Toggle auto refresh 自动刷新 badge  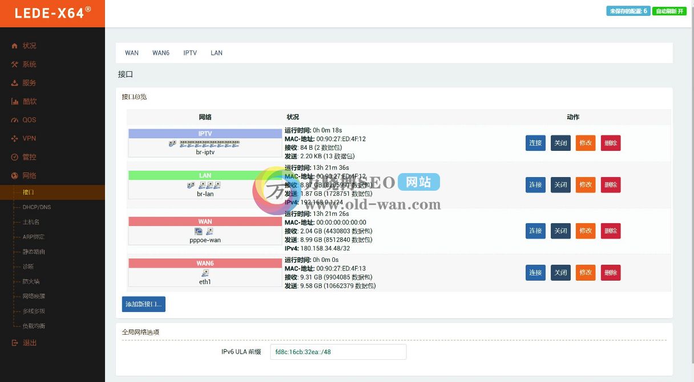669,11
